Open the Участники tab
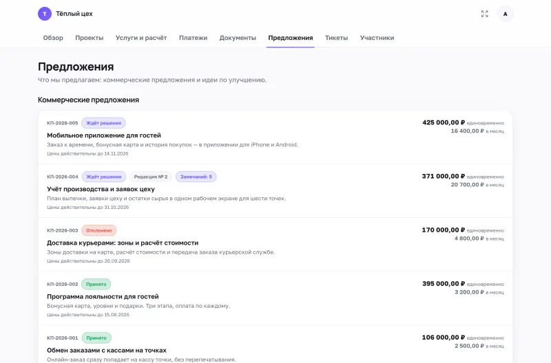This screenshot has width=551, height=363. point(377,38)
